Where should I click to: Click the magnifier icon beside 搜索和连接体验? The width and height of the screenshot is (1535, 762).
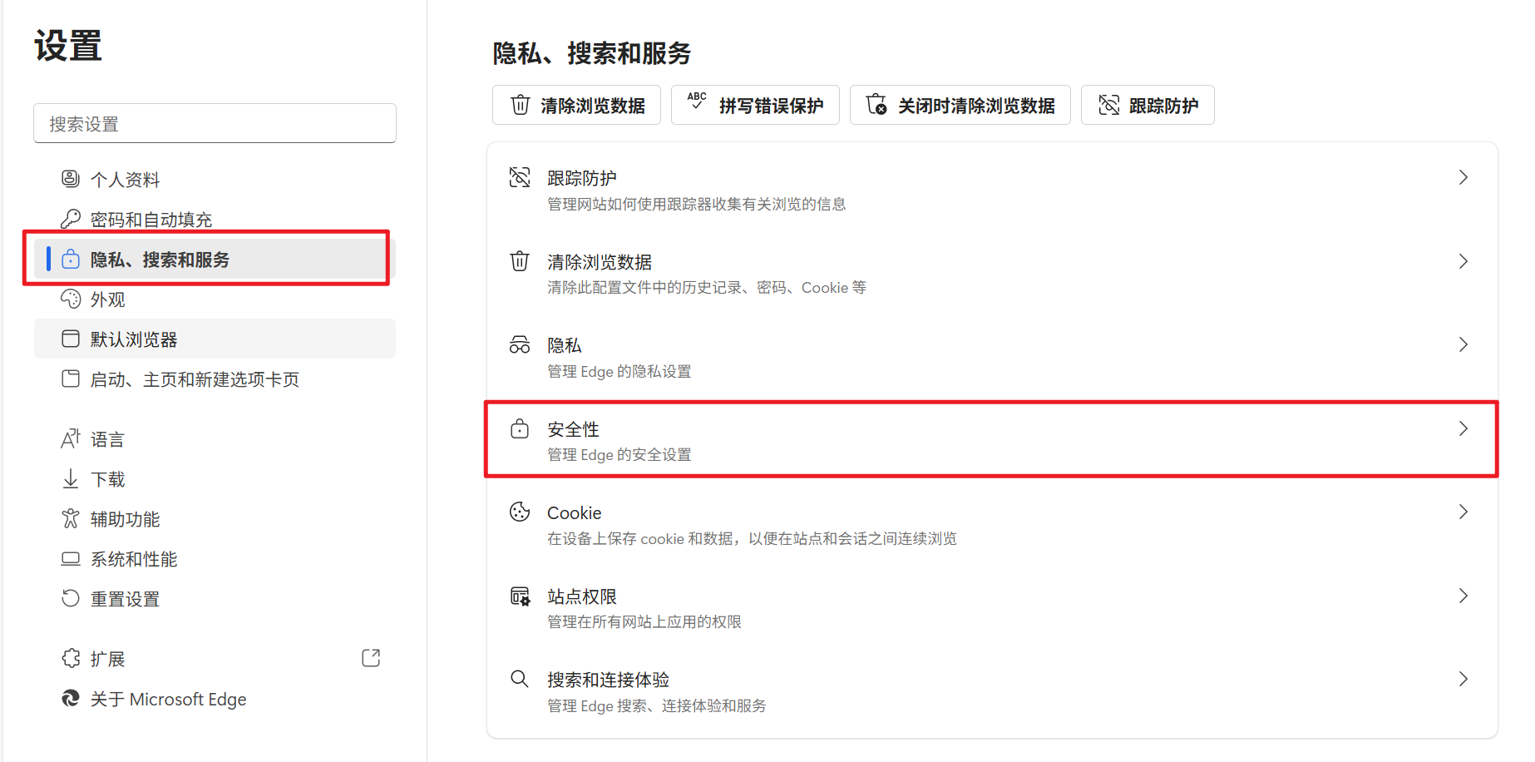coord(520,679)
